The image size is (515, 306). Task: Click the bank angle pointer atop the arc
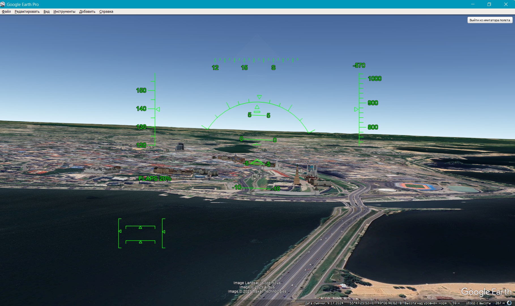pos(259,97)
